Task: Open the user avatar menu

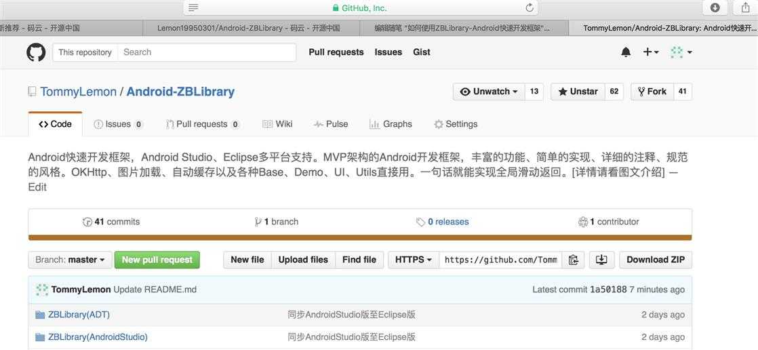Action: point(681,52)
